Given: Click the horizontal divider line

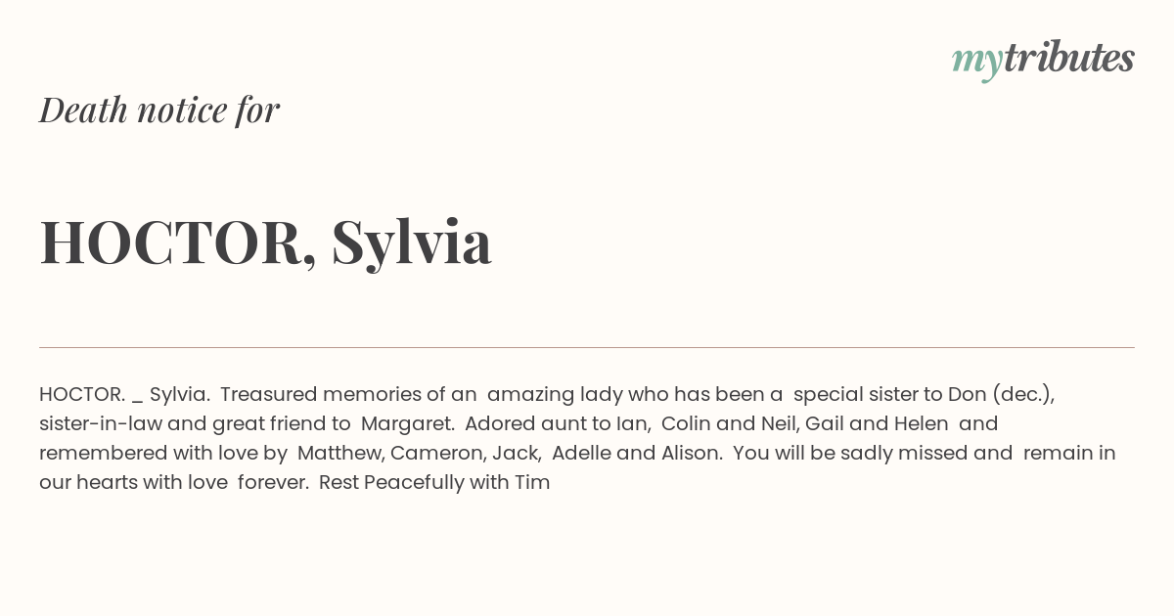Looking at the screenshot, I should [x=587, y=347].
